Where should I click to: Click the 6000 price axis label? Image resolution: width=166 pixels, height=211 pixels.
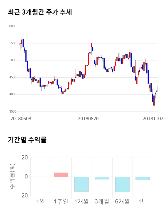tap(13, 26)
